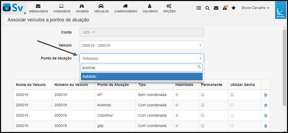
Task: Collapse the Ponto de atuação dropdown
Action: coord(142,59)
